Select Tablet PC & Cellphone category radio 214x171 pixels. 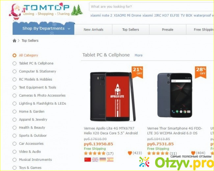pyautogui.click(x=14, y=63)
